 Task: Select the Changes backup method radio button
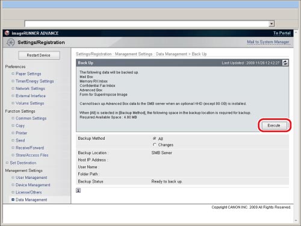pos(154,145)
